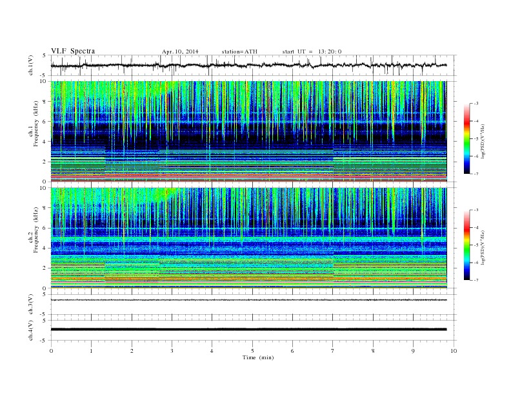
Task: Click the ch.2 spectrogram panel
Action: pos(248,238)
